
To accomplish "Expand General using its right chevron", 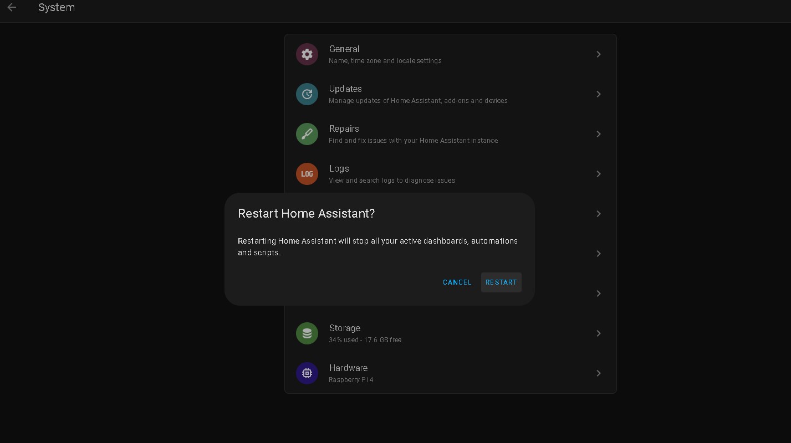I will tap(599, 54).
